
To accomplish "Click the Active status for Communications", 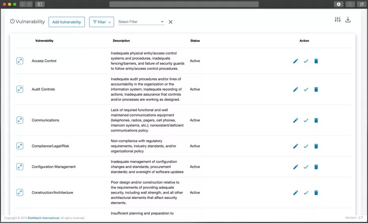I will (195, 120).
